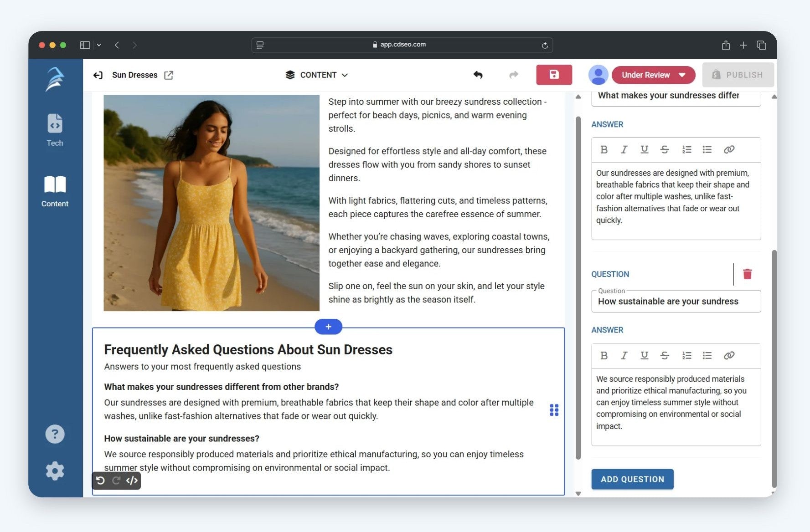
Task: Open settings gear in sidebar
Action: pyautogui.click(x=55, y=471)
